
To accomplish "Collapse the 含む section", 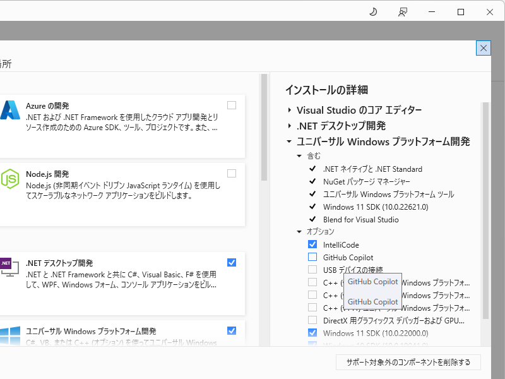I will click(x=299, y=156).
